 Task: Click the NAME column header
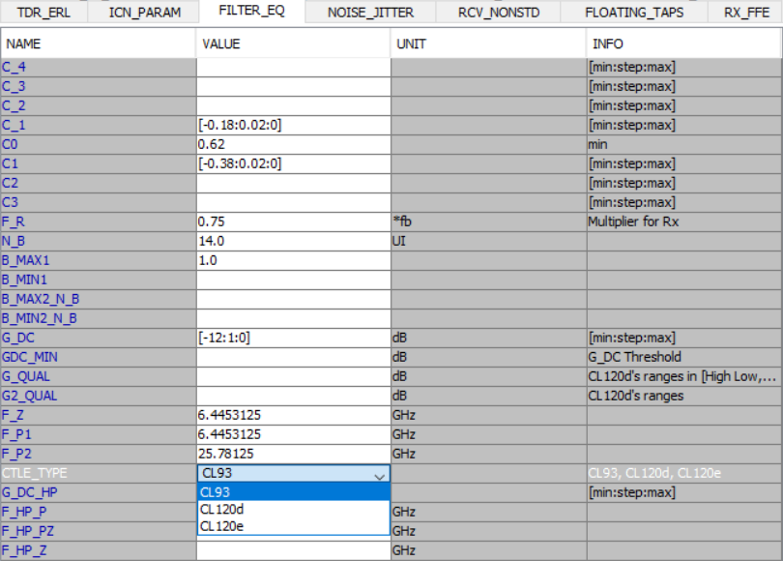tap(98, 44)
